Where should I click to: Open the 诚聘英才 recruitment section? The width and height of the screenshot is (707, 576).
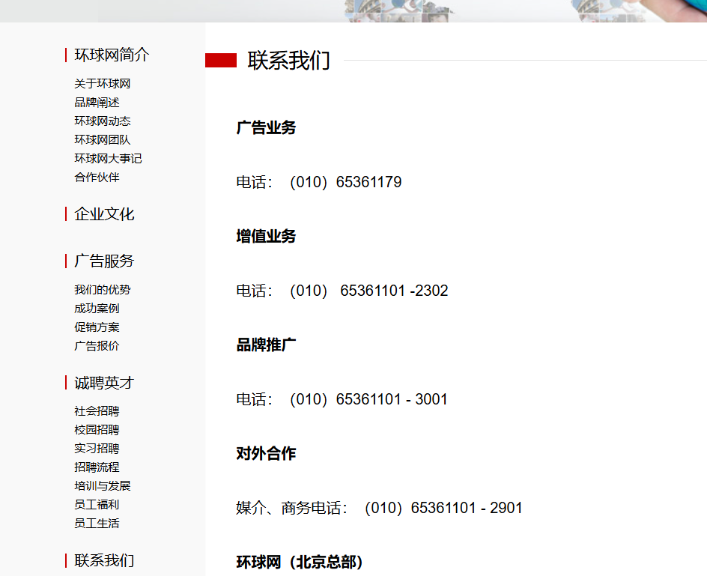tap(103, 382)
